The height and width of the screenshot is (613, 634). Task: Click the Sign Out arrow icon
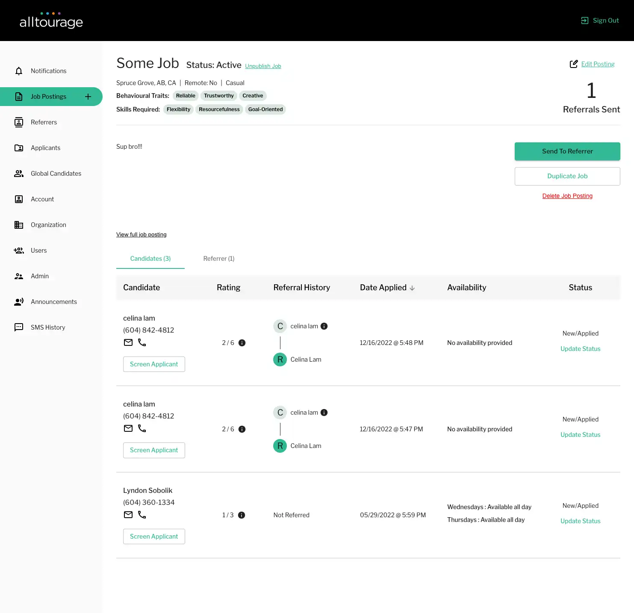585,21
